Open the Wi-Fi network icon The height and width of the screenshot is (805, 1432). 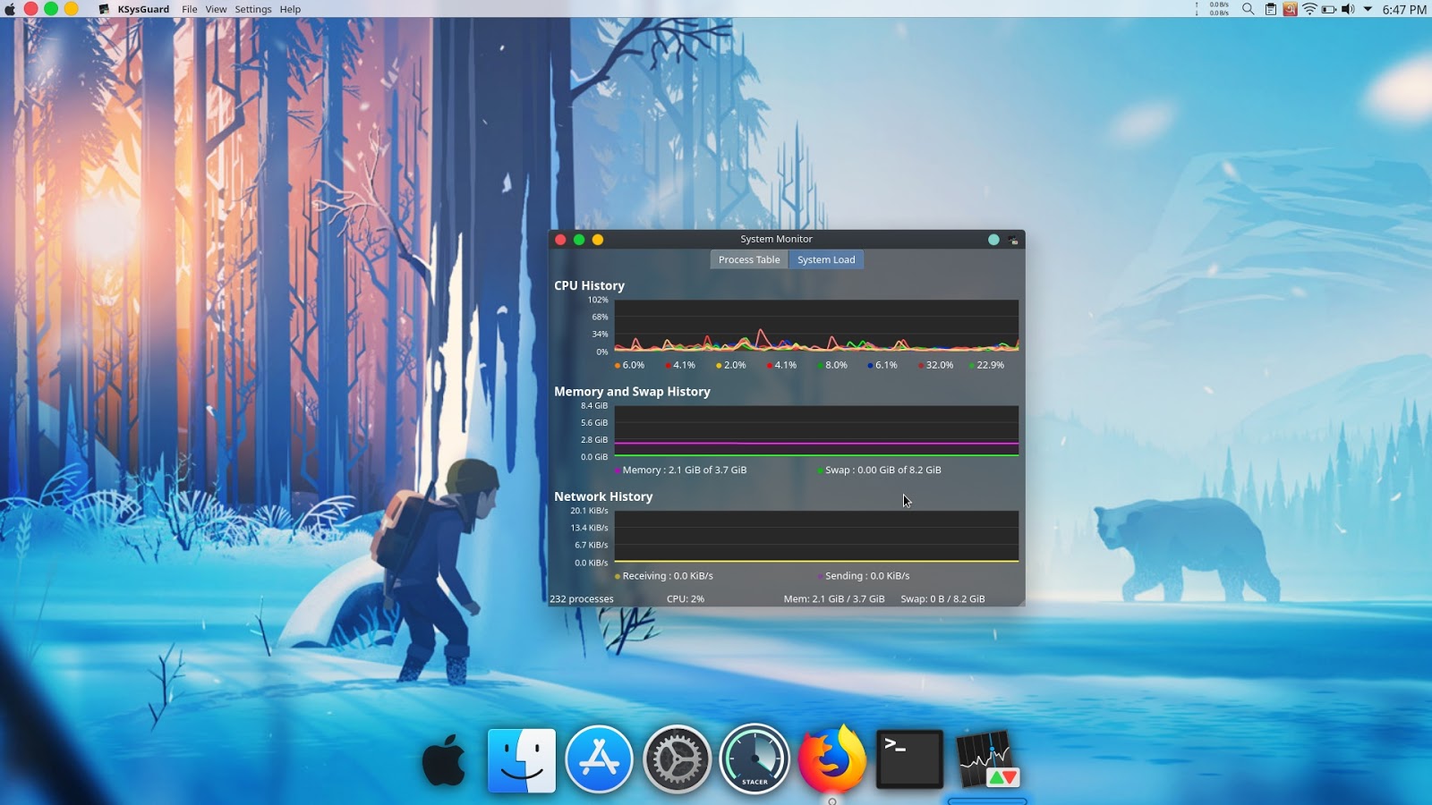[x=1309, y=9]
